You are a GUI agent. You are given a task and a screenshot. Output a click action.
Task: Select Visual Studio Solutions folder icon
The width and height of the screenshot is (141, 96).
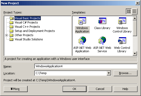(x=11, y=39)
